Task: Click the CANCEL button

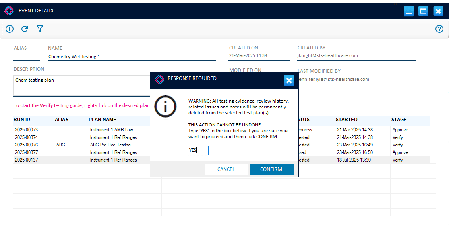Action: click(x=226, y=169)
